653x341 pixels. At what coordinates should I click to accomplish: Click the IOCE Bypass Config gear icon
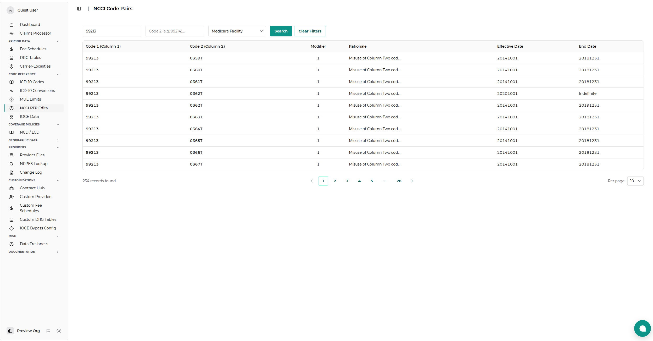tap(12, 228)
